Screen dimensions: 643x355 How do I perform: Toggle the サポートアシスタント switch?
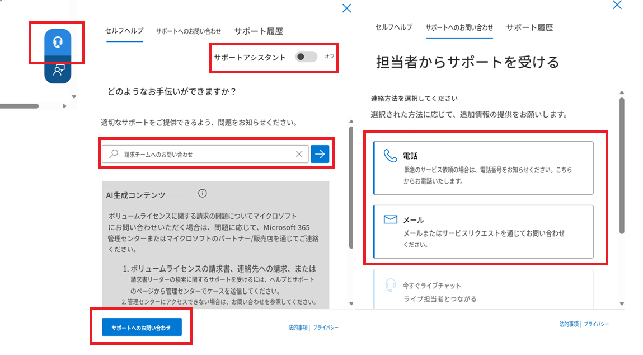306,57
